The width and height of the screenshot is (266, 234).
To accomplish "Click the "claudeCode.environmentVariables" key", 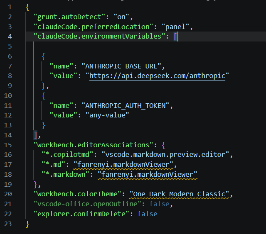I will point(99,37).
